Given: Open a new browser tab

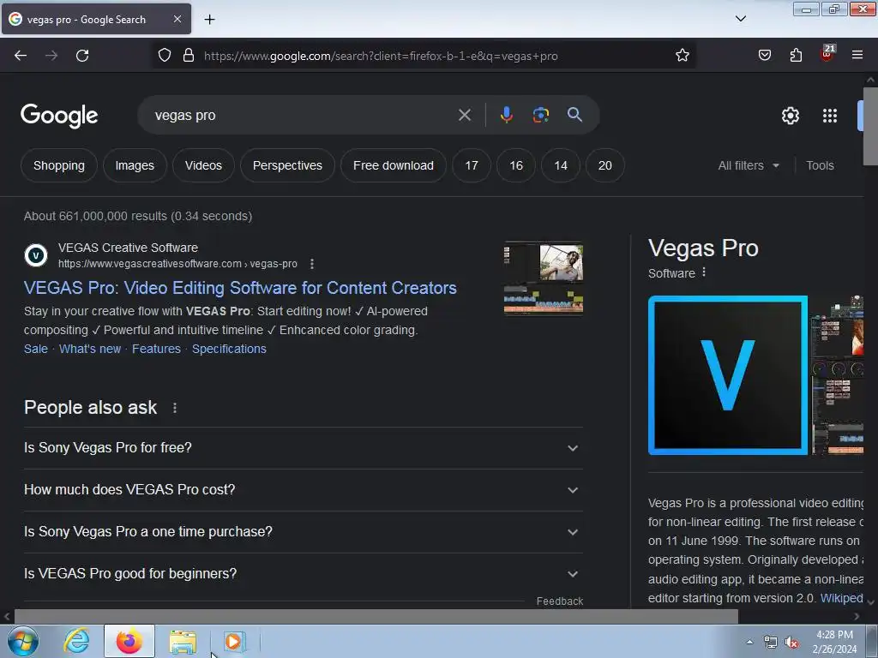Looking at the screenshot, I should [x=209, y=20].
